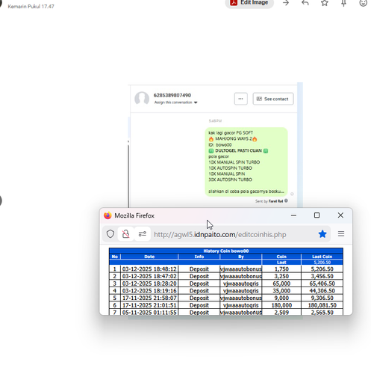
Task: Click last coin value 180,081.50
Action: (x=322, y=305)
